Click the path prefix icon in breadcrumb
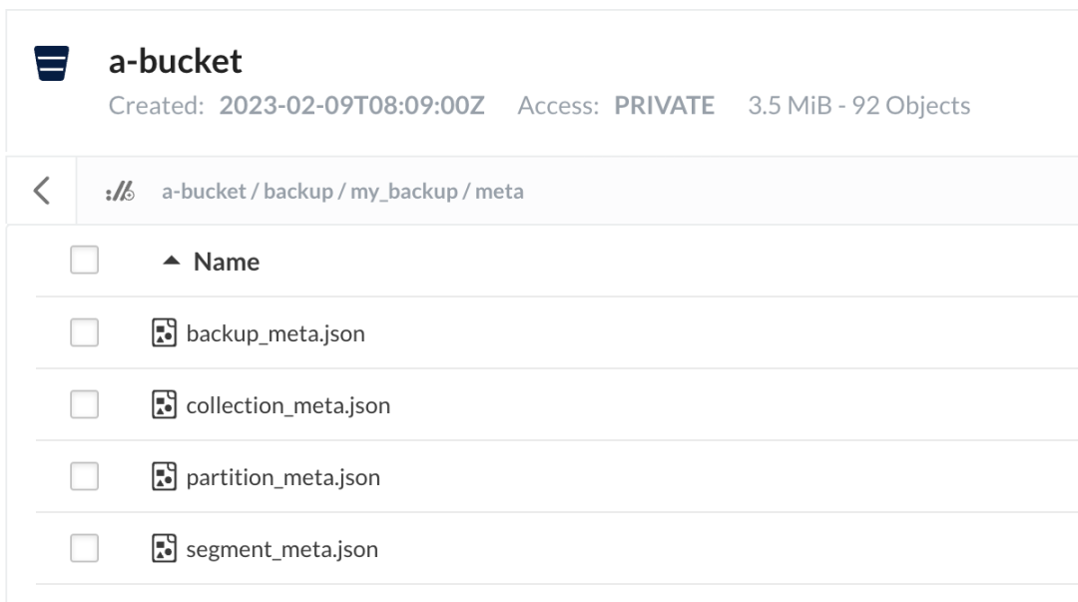Screen dimensions: 1078x602 coord(119,192)
